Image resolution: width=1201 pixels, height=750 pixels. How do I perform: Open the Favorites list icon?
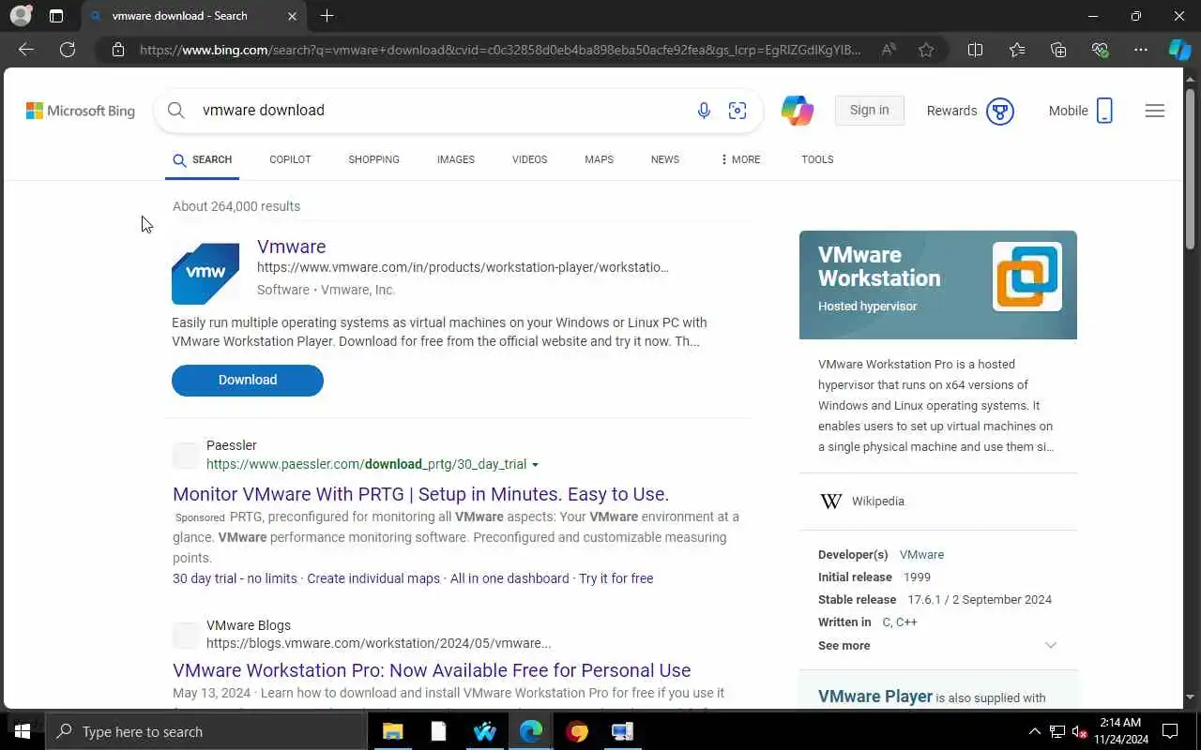[x=1017, y=50]
